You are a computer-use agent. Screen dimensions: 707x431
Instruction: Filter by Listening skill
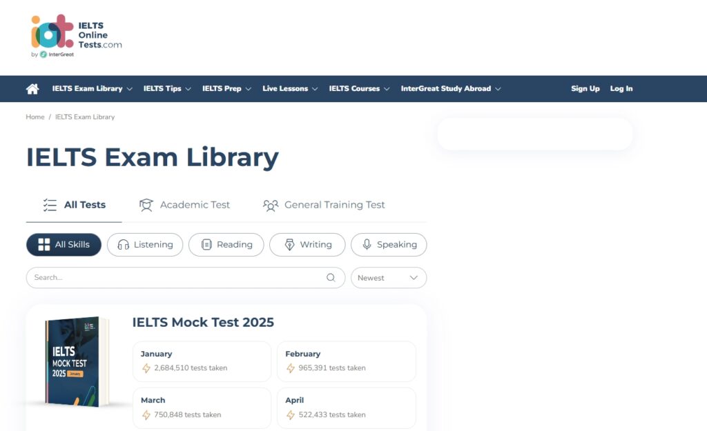point(145,245)
